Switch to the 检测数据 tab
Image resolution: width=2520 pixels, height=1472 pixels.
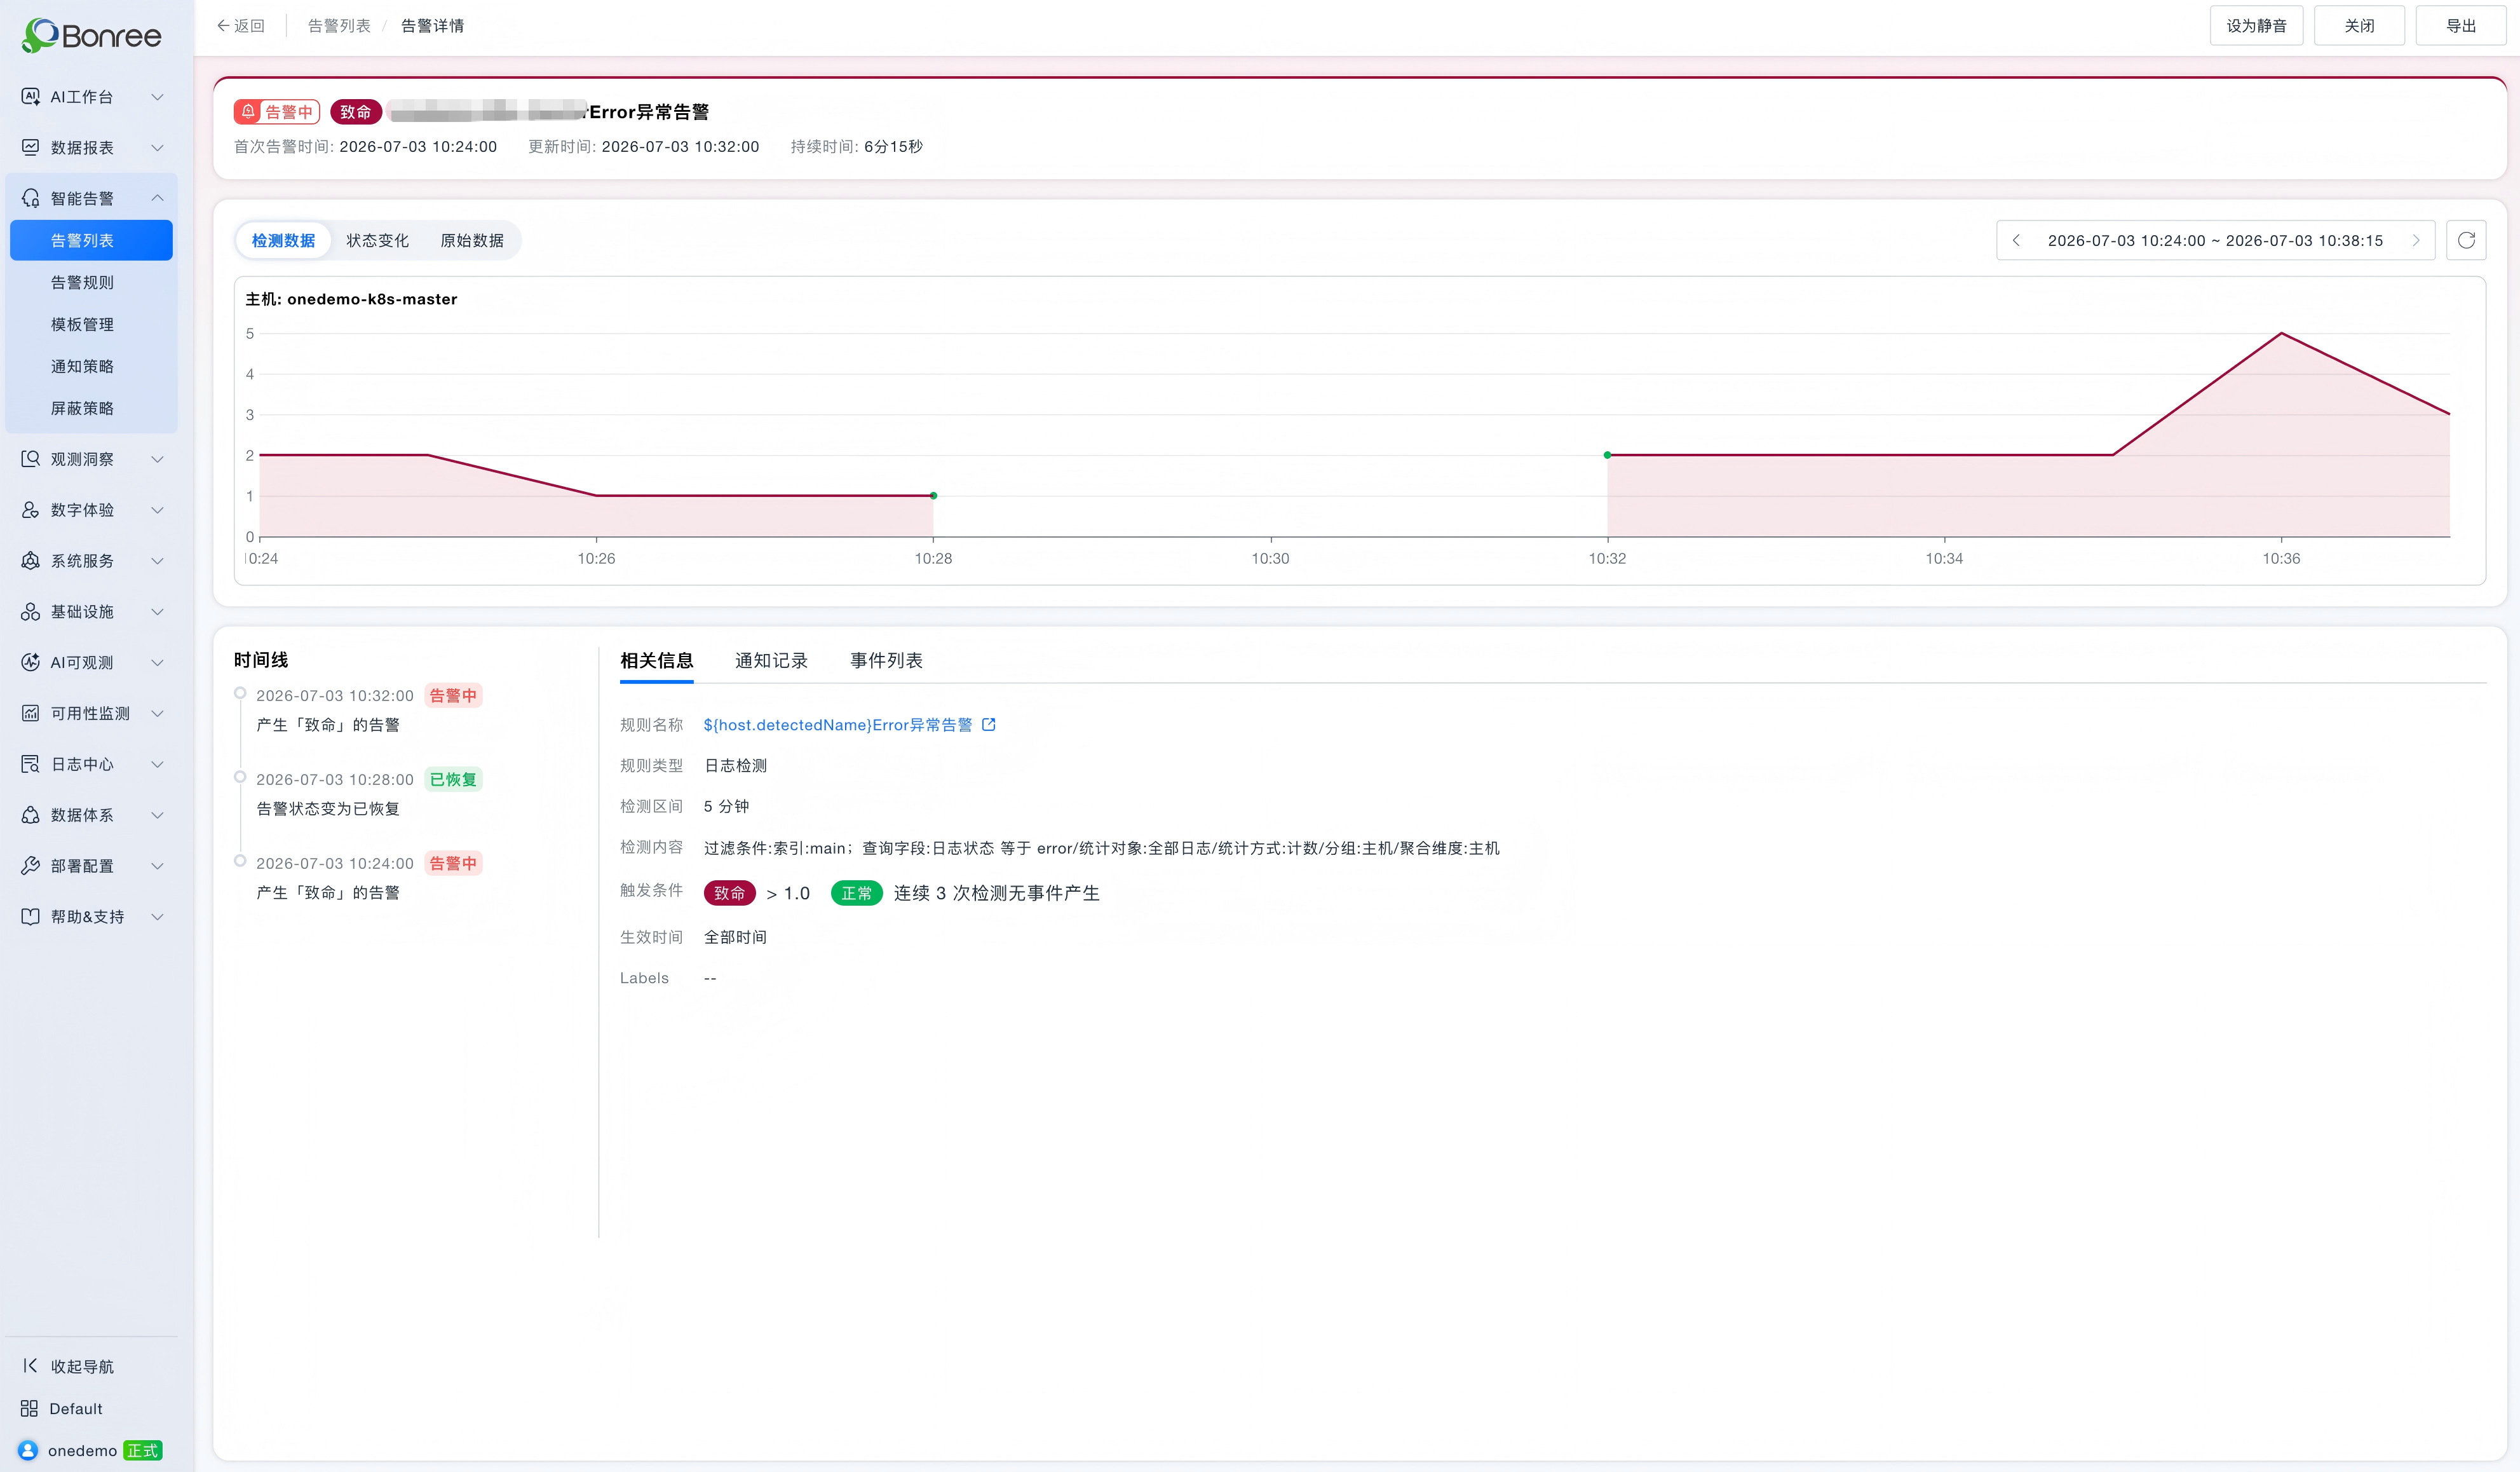point(283,240)
